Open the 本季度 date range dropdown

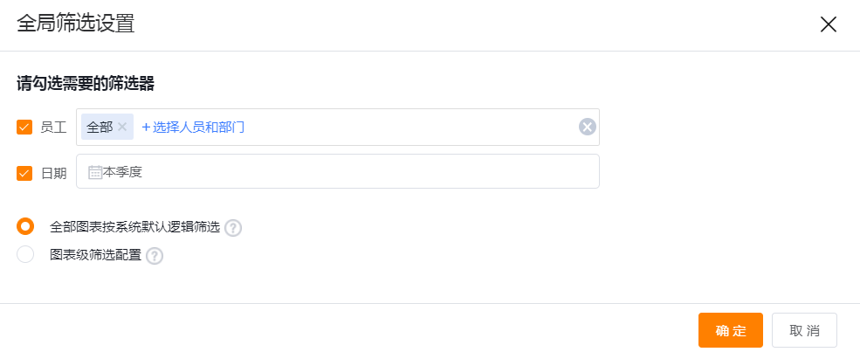coord(337,171)
